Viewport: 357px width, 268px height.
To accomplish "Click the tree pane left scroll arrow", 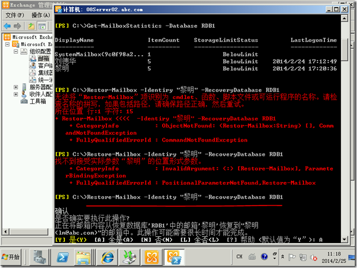I will tap(5, 232).
